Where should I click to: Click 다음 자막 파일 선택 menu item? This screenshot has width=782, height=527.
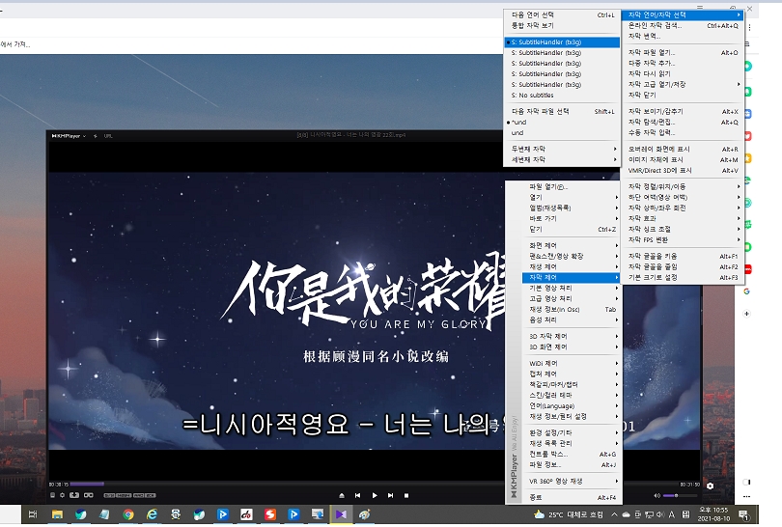562,112
